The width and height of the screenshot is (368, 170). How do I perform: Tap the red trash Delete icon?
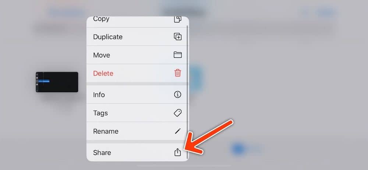[x=178, y=73]
